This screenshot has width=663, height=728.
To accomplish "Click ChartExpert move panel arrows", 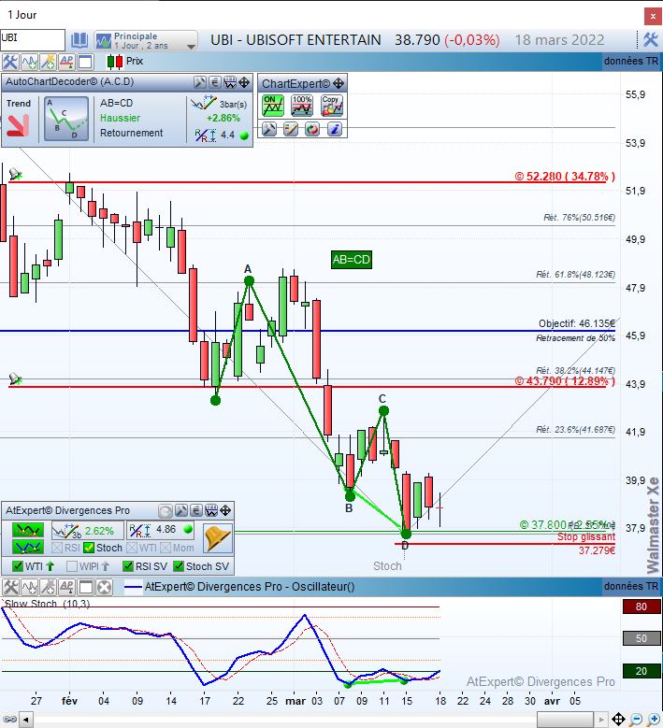I will point(339,83).
